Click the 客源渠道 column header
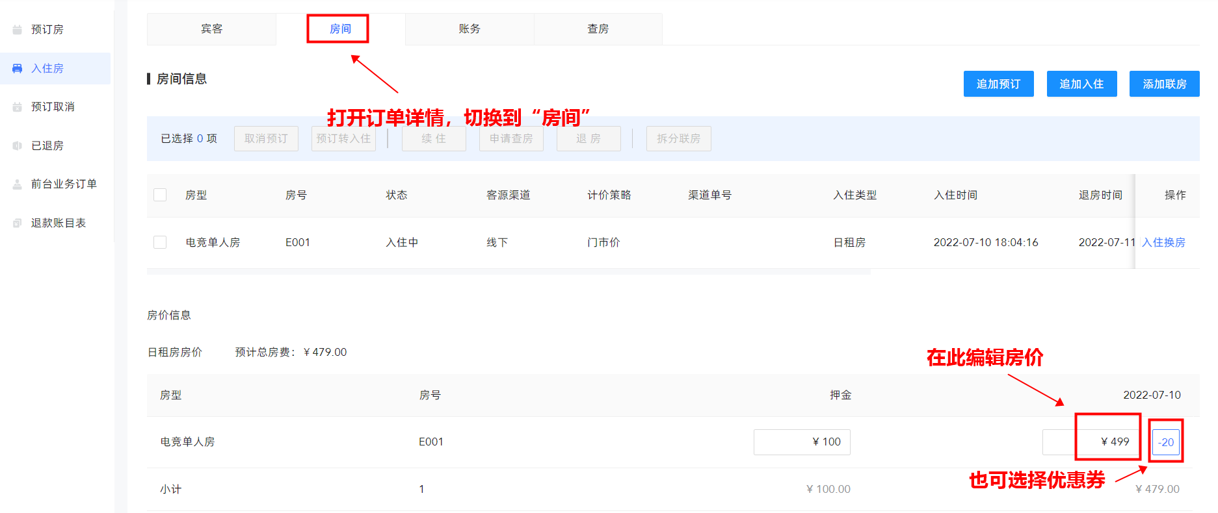1218x513 pixels. 509,195
